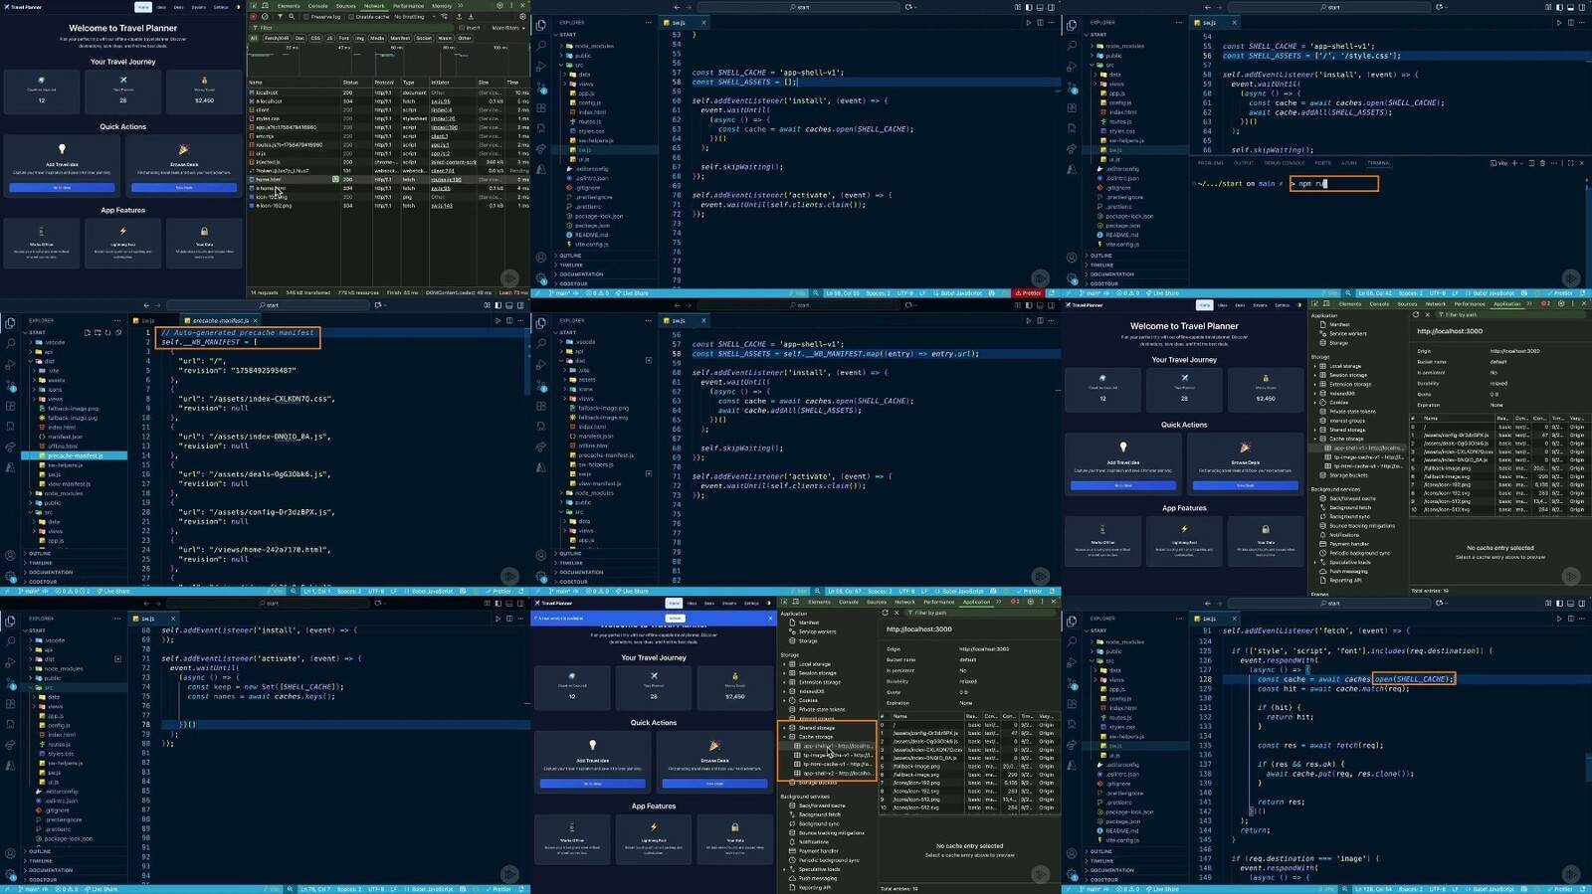Image resolution: width=1592 pixels, height=894 pixels.
Task: Click the red record network log button
Action: click(x=253, y=17)
